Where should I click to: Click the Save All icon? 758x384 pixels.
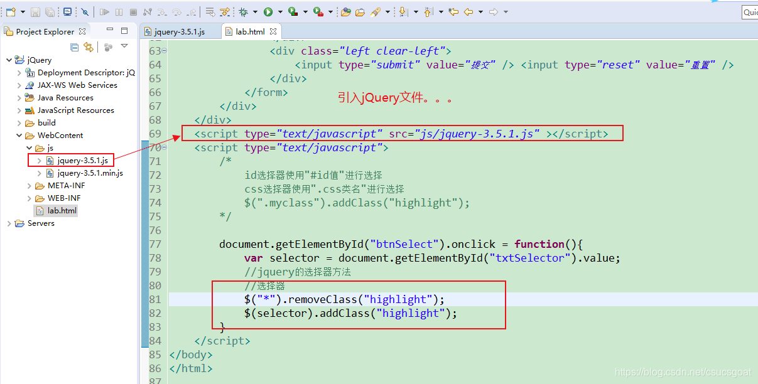point(48,11)
